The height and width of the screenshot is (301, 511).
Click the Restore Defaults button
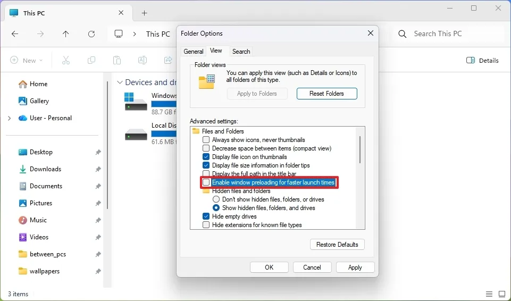click(337, 245)
